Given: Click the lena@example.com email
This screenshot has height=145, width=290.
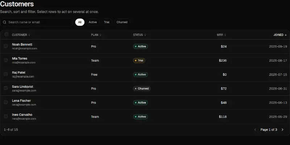Looking at the screenshot, I should click(x=24, y=105).
